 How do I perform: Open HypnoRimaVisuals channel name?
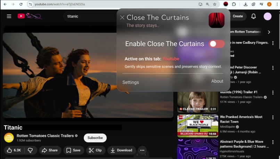click(232, 151)
